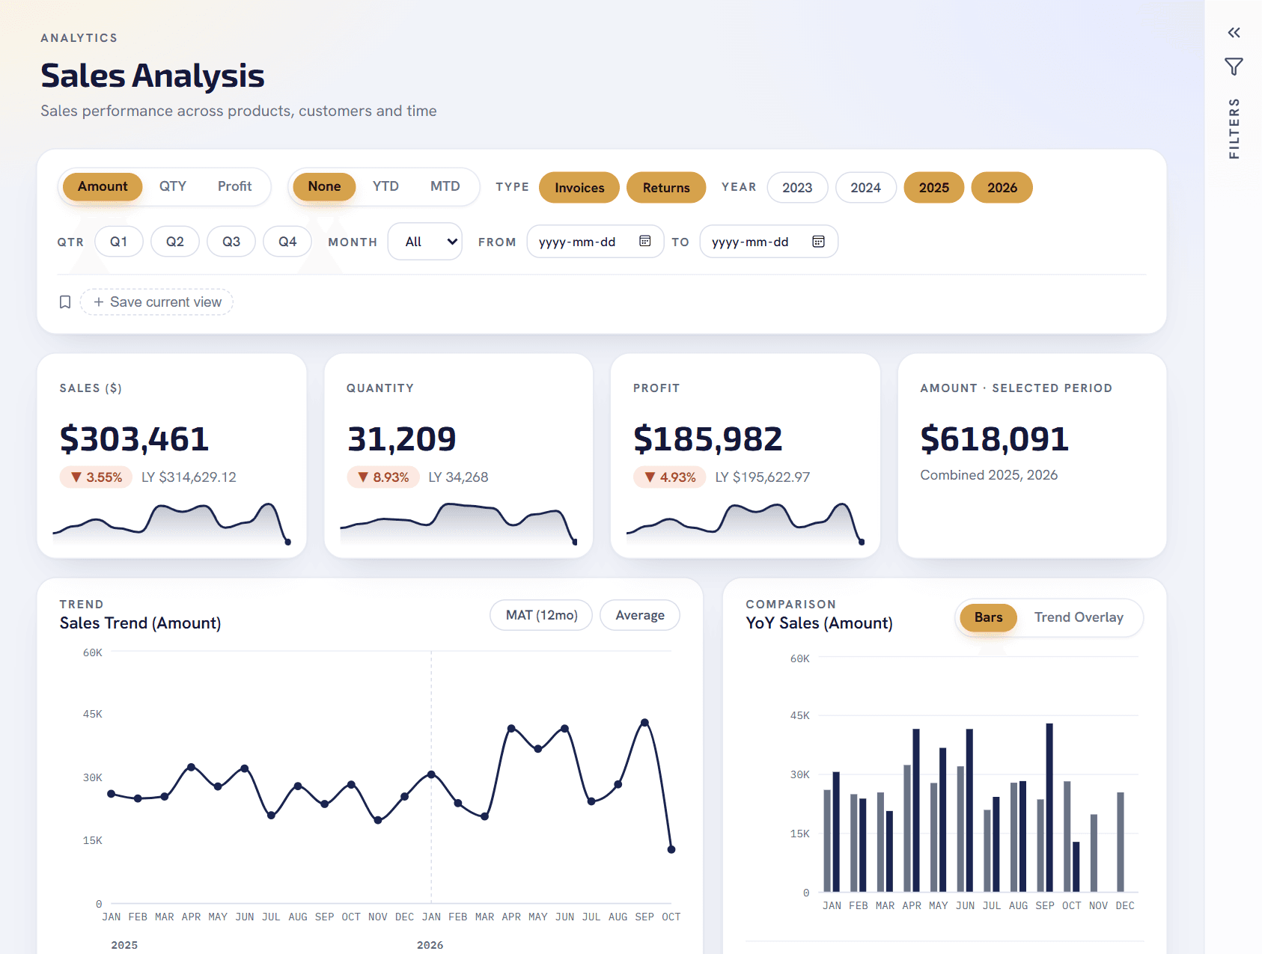Image resolution: width=1262 pixels, height=954 pixels.
Task: Deselect the 2026 year chip
Action: [x=1002, y=188]
